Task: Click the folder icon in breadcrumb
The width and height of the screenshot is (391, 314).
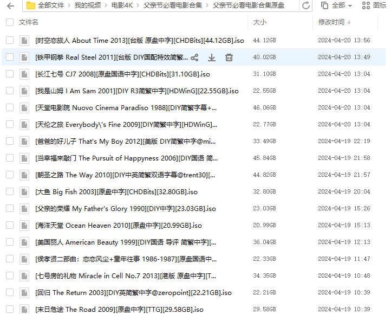Action: pos(31,5)
